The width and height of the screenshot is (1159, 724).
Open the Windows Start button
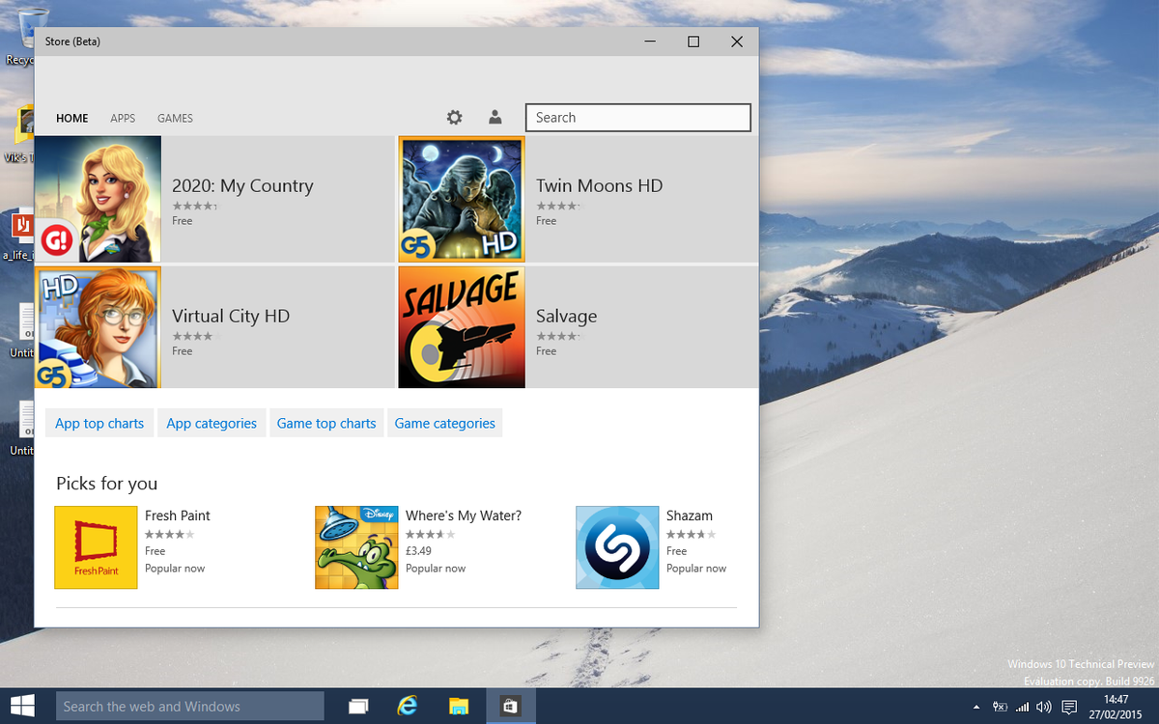click(x=22, y=706)
